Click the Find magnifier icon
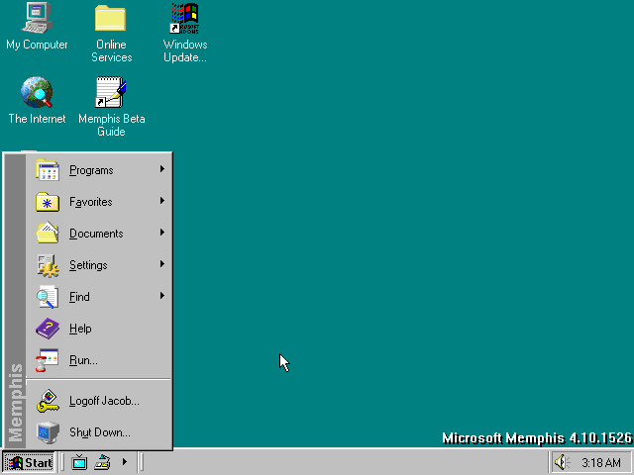Image resolution: width=634 pixels, height=475 pixels. 48,297
